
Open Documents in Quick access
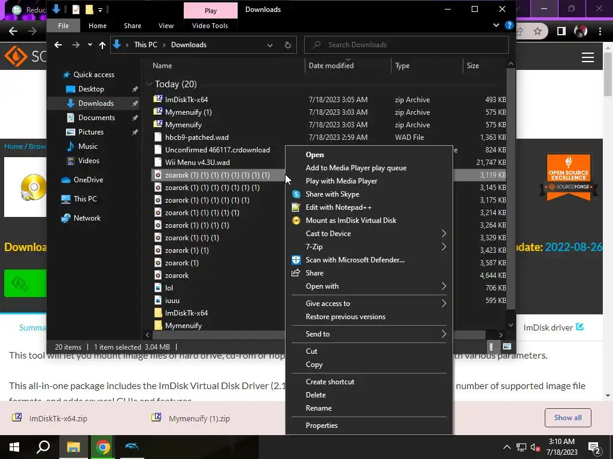pyautogui.click(x=96, y=118)
